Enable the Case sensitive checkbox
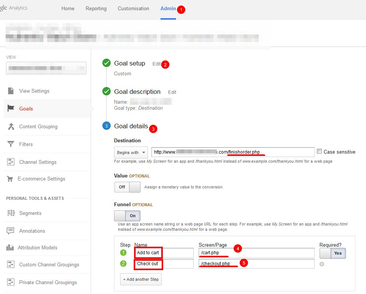 coord(320,152)
